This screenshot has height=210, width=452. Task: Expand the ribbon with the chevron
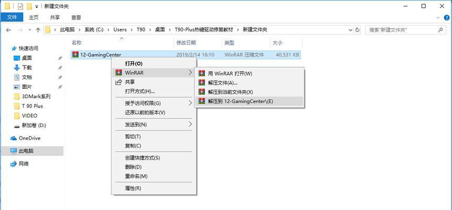(438, 17)
